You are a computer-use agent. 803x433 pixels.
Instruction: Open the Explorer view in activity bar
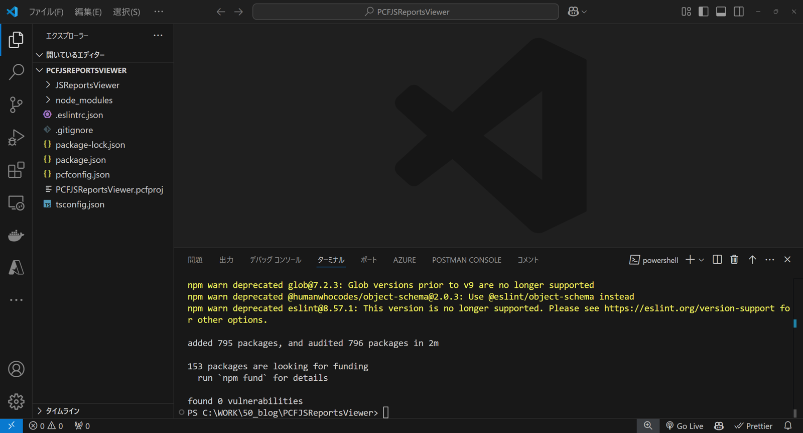[16, 40]
